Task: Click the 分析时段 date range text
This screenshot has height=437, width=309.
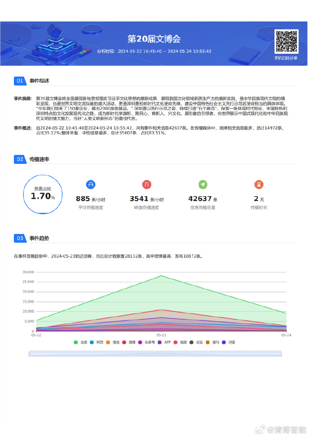Action: (x=154, y=51)
